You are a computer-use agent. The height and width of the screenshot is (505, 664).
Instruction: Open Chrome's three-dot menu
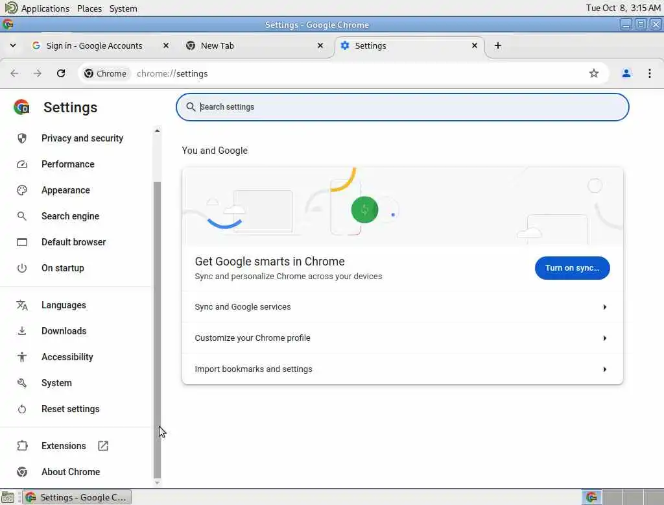[649, 73]
